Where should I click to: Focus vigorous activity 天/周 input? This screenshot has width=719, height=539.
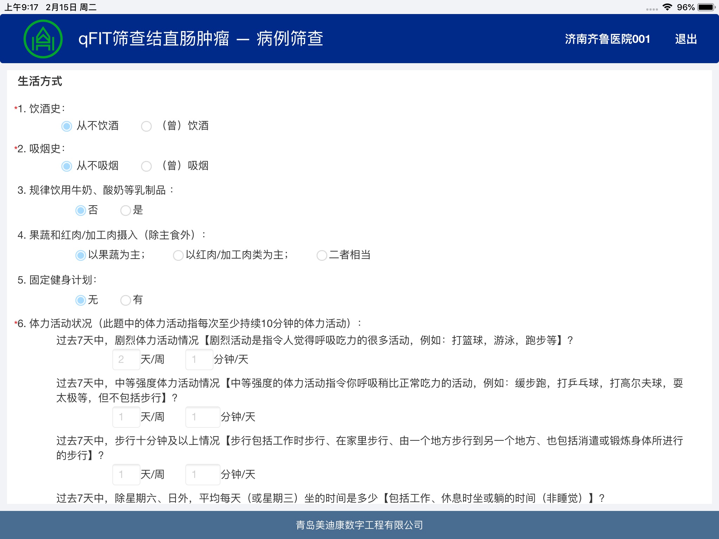click(126, 359)
